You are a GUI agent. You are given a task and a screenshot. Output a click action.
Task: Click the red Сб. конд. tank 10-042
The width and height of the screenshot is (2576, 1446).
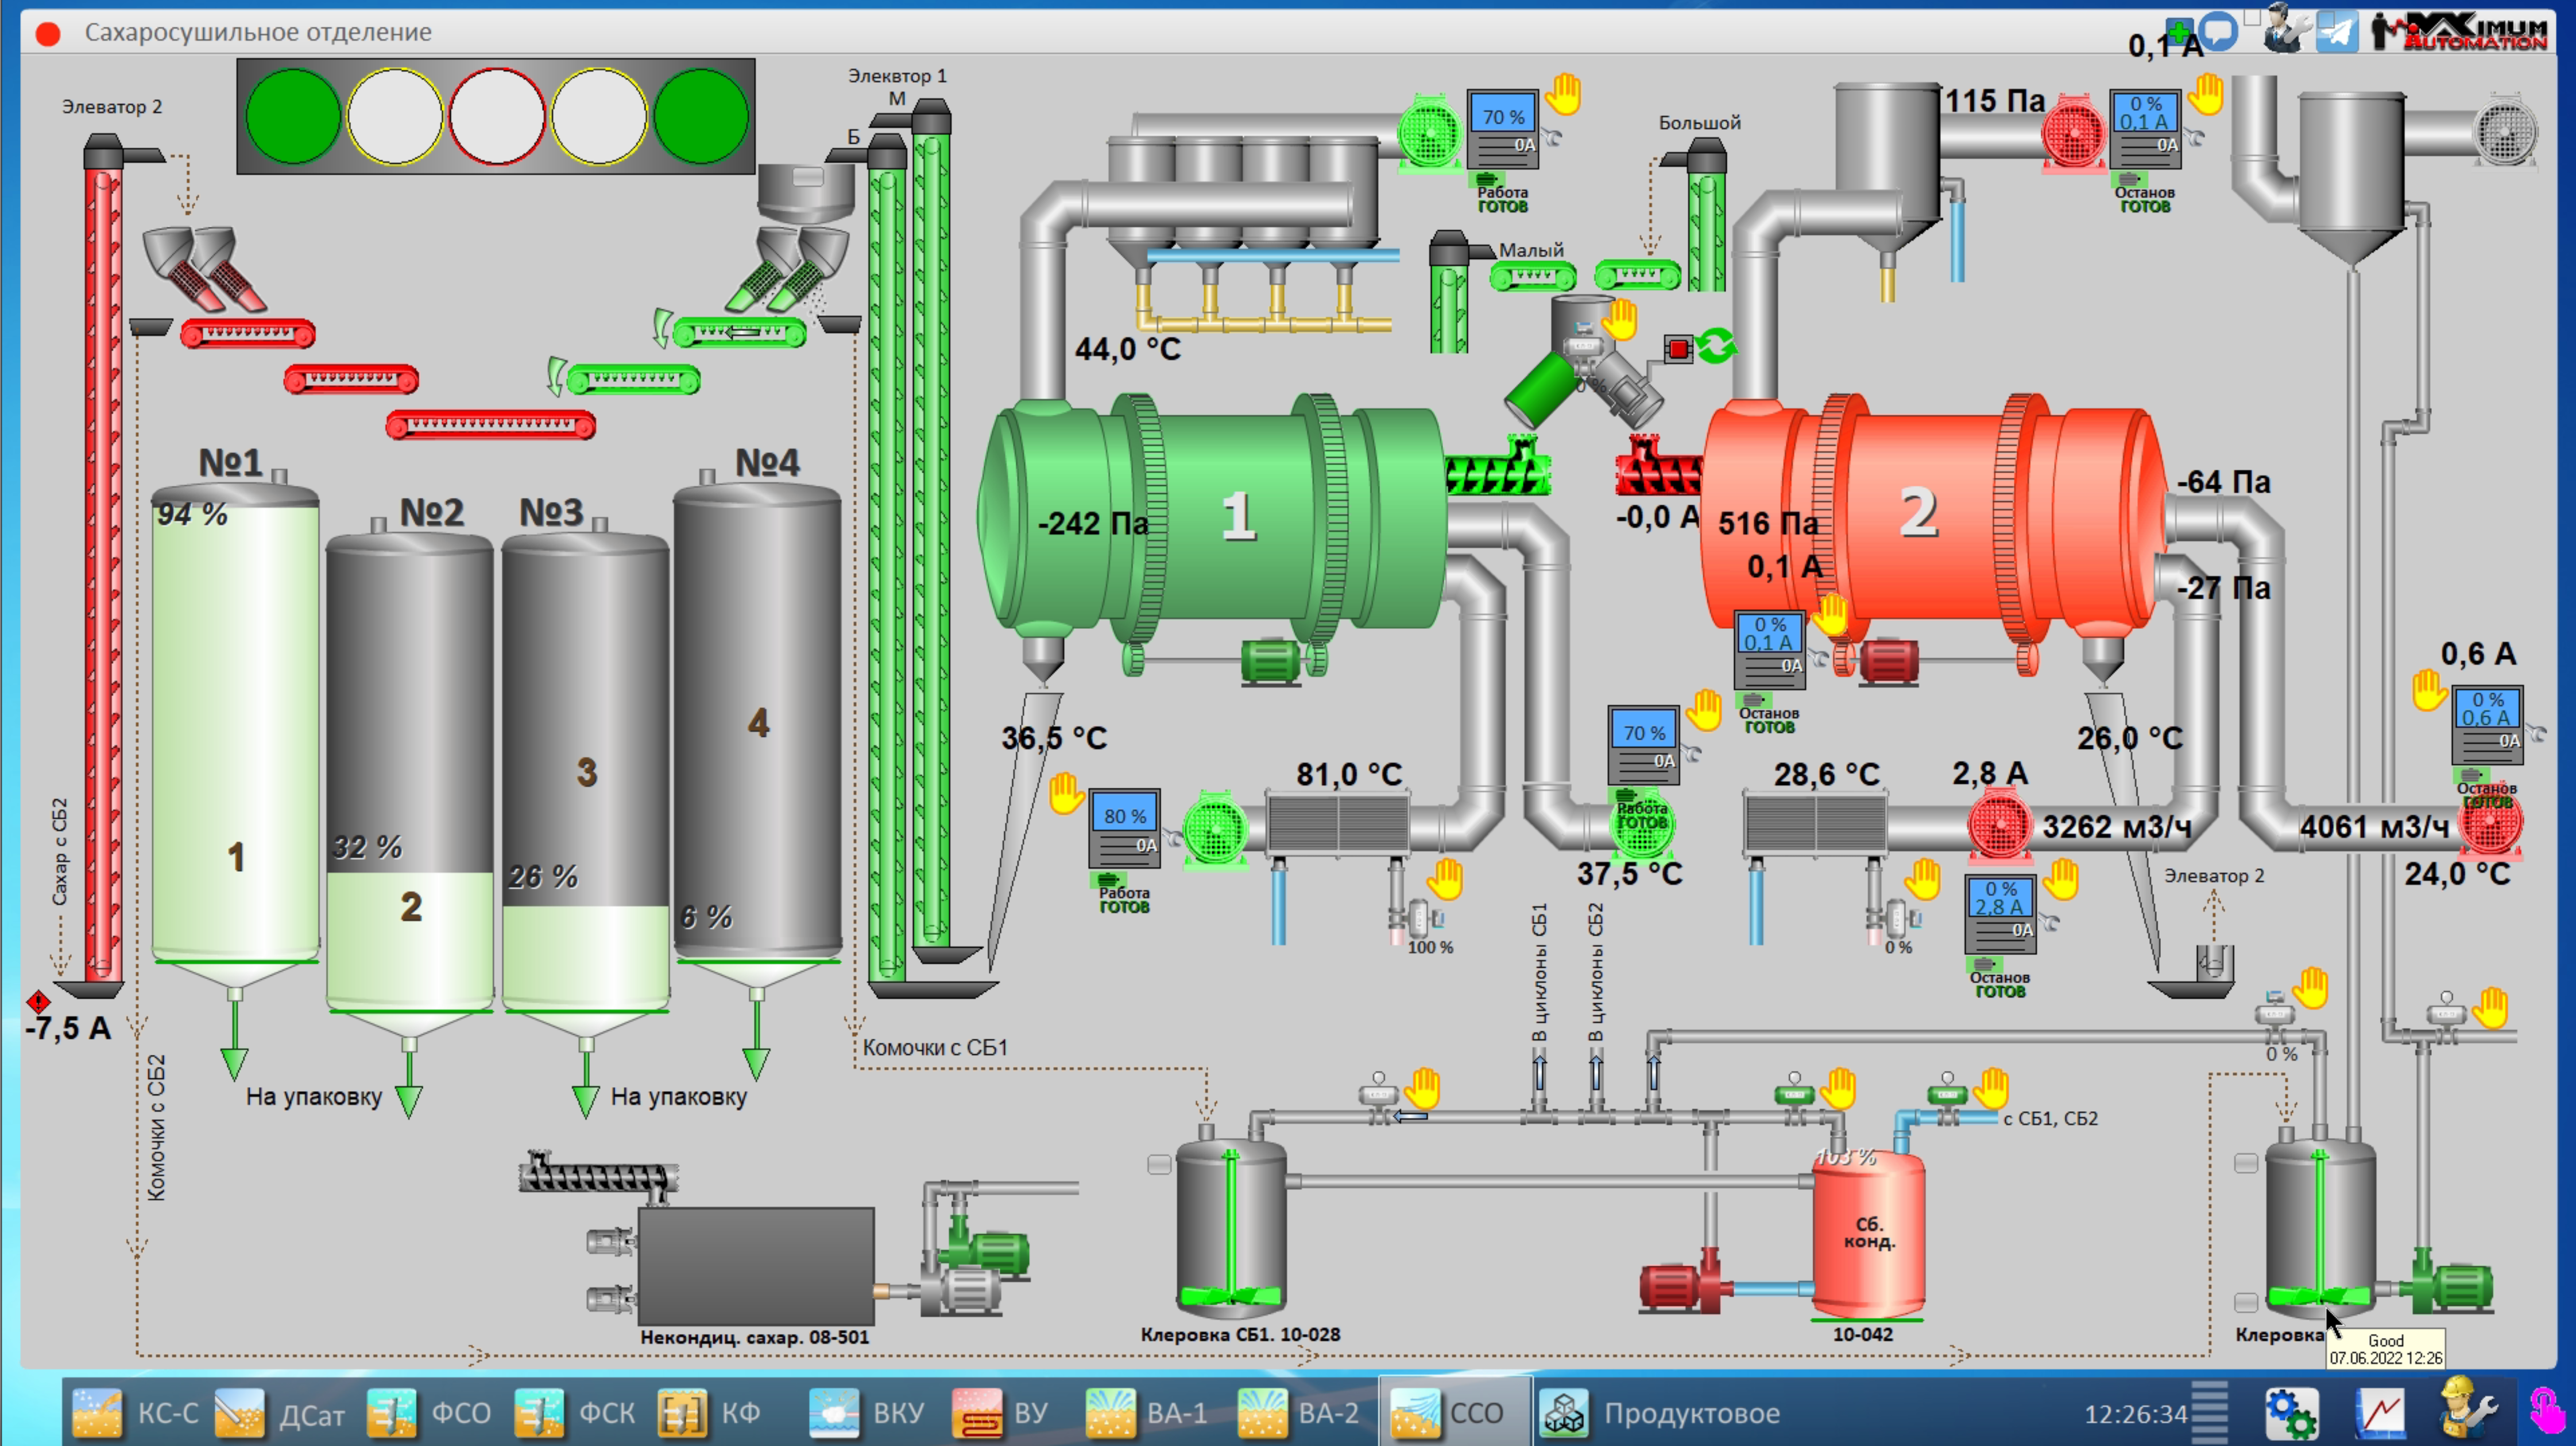pyautogui.click(x=1868, y=1234)
